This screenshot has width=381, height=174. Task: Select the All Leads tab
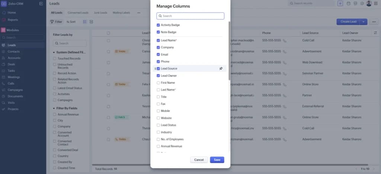[57, 13]
